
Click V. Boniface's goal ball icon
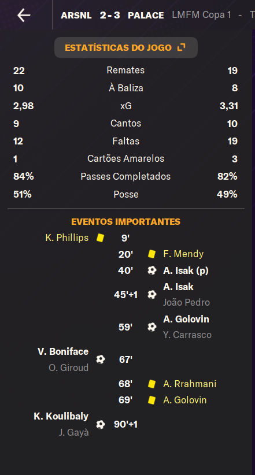click(x=101, y=359)
